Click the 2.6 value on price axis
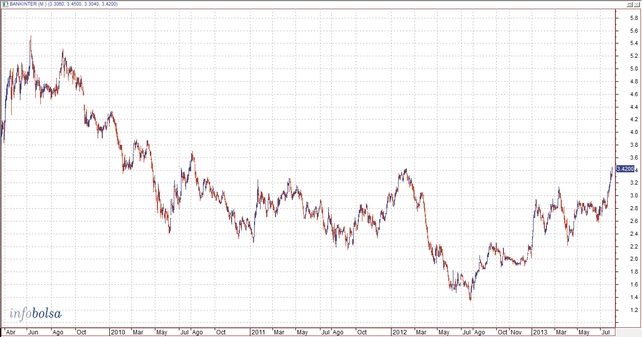This screenshot has width=642, height=337. pos(633,221)
